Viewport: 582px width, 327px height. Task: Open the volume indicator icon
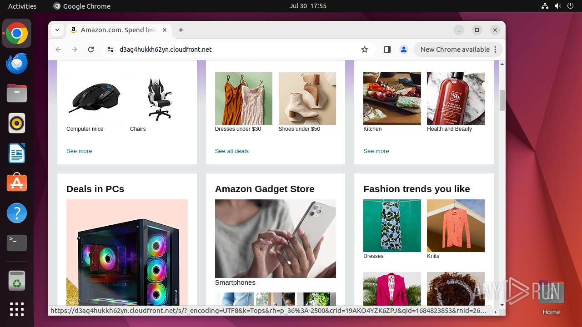pyautogui.click(x=558, y=6)
